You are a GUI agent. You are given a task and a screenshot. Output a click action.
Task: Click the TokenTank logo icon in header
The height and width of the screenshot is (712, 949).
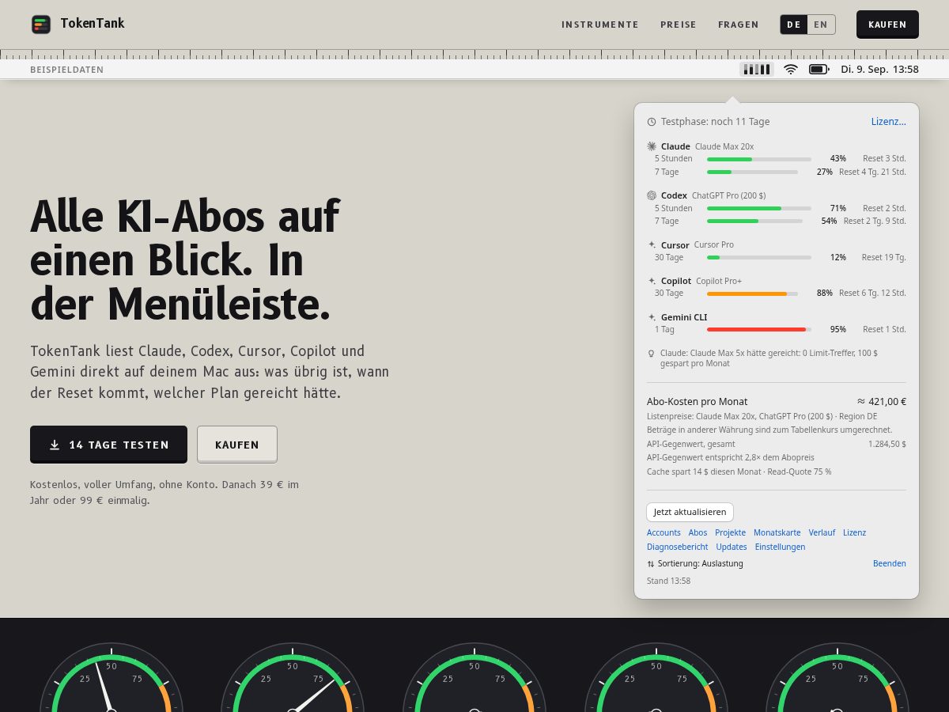tap(41, 25)
